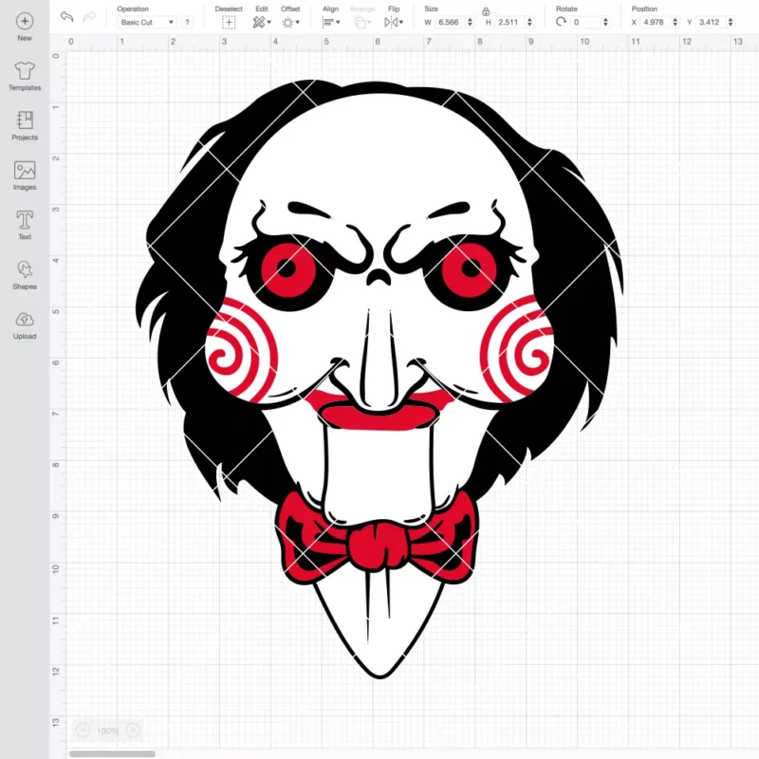Adjust the Width stepper arrows
Image resolution: width=759 pixels, height=759 pixels.
coord(470,22)
